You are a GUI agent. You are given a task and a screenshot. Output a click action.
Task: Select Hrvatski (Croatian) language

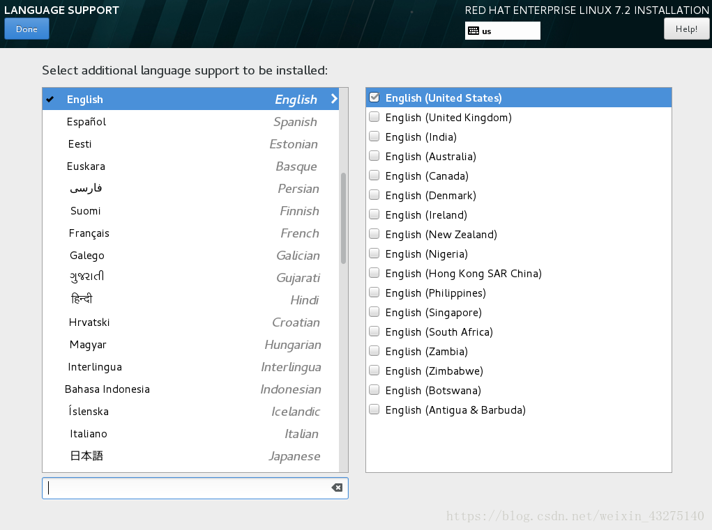[190, 322]
